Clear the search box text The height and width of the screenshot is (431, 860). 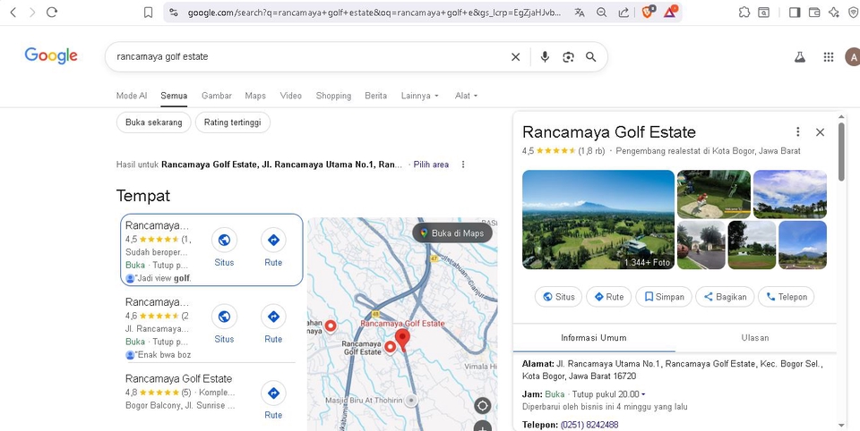515,57
